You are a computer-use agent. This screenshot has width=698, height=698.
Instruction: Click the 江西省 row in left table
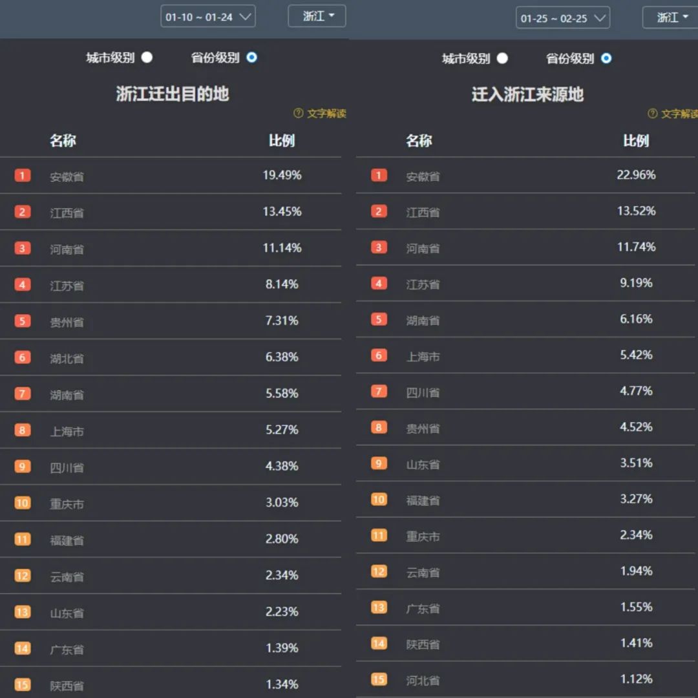point(171,211)
